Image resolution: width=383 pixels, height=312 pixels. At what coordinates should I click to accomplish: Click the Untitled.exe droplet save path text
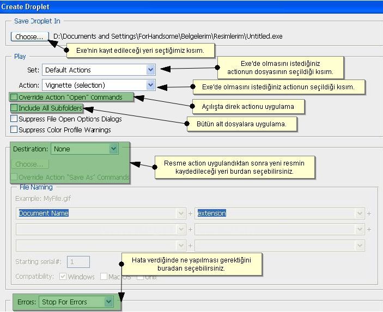[x=168, y=36]
